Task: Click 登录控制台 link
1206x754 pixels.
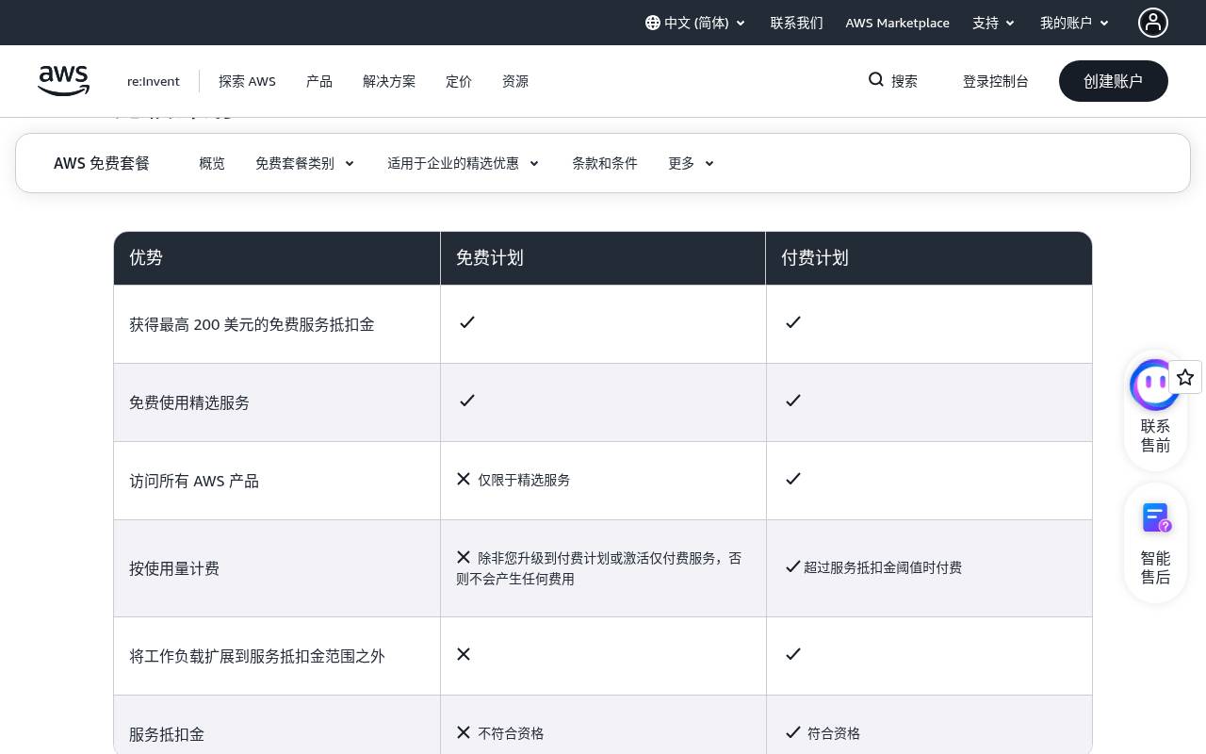Action: 996,81
